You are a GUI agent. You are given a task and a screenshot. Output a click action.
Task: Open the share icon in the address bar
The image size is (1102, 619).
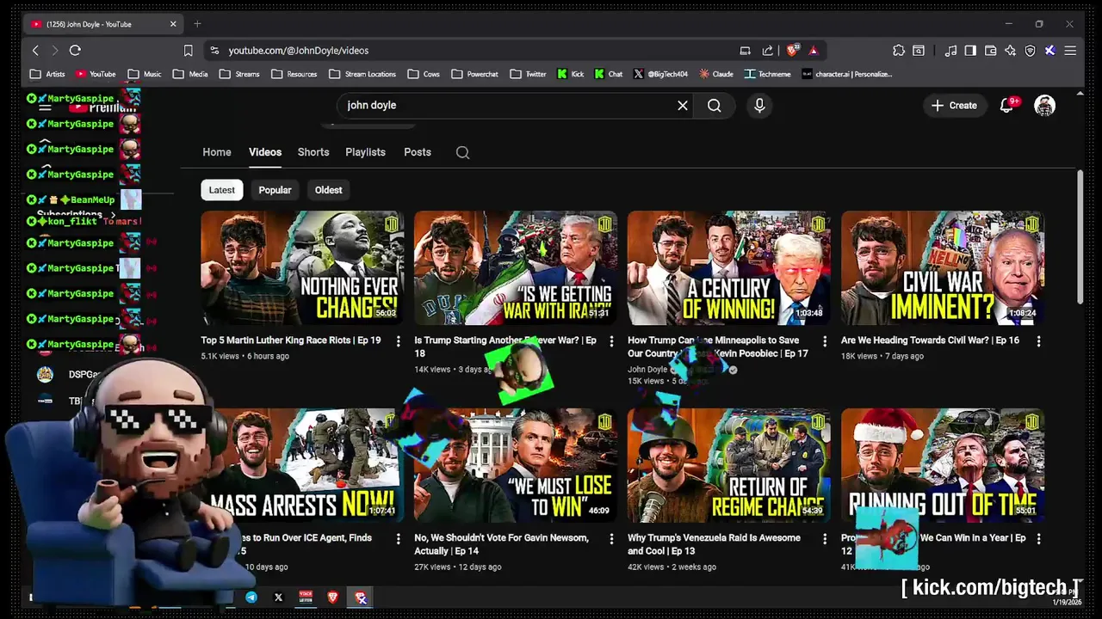pyautogui.click(x=767, y=51)
